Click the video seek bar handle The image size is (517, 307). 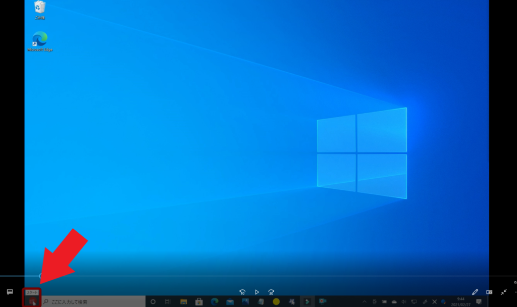tap(41, 276)
